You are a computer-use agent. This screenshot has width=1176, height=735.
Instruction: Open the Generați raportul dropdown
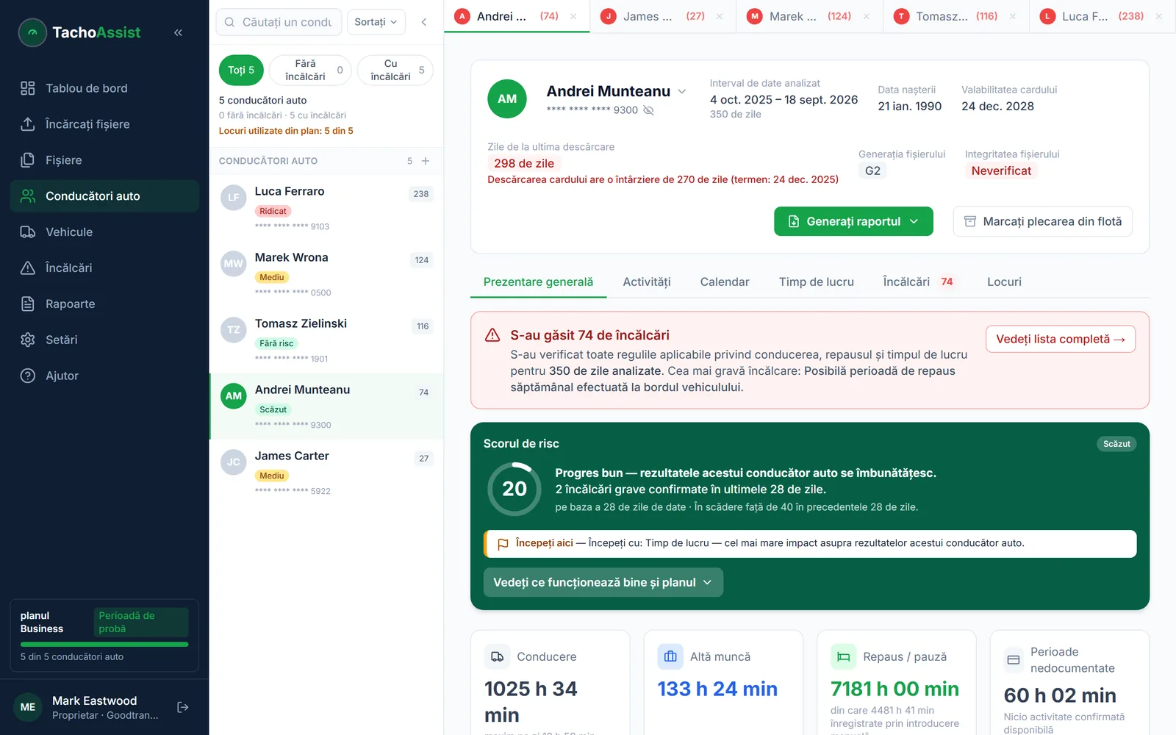(x=853, y=221)
